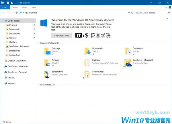Image resolution: width=172 pixels, height=124 pixels.
Task: Select Creative Cloud Files in the sidebar
Action: [x=17, y=61]
